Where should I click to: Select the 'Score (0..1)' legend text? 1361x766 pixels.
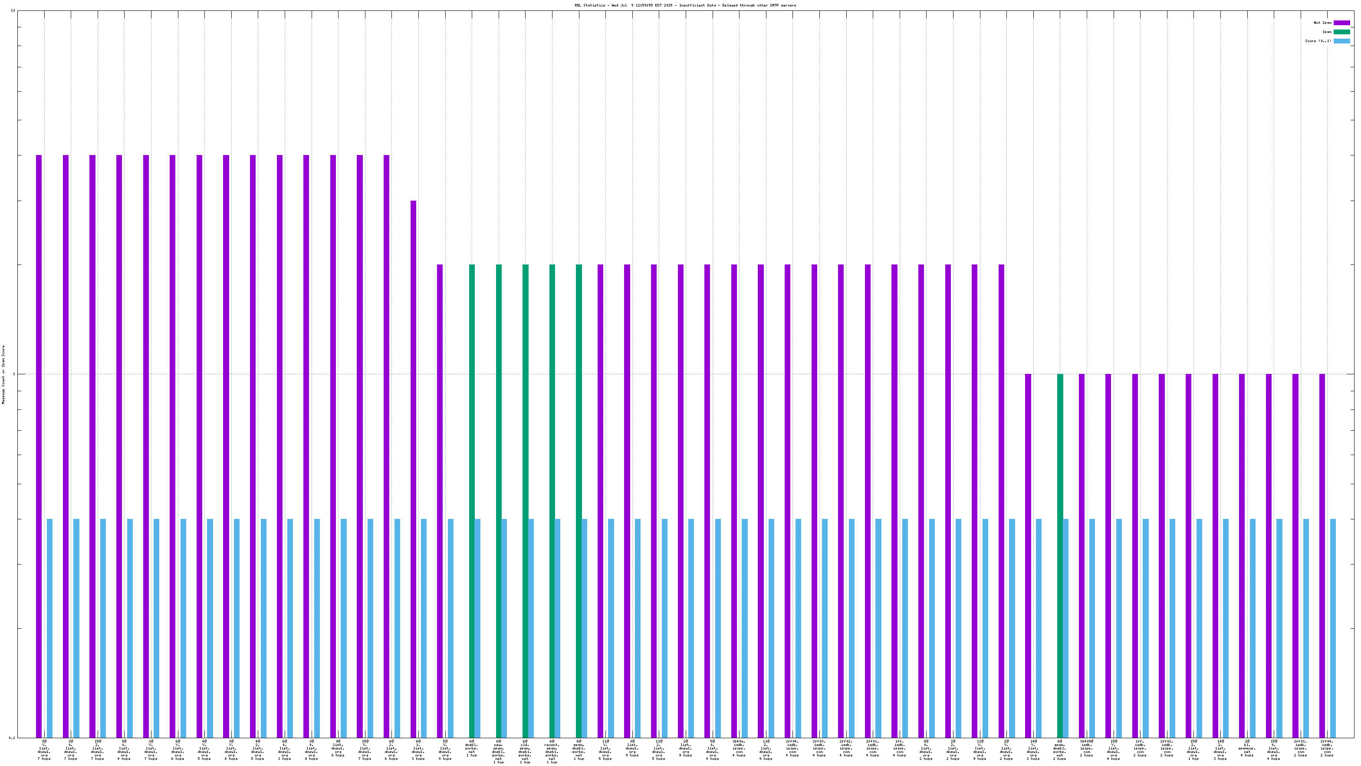click(1318, 41)
